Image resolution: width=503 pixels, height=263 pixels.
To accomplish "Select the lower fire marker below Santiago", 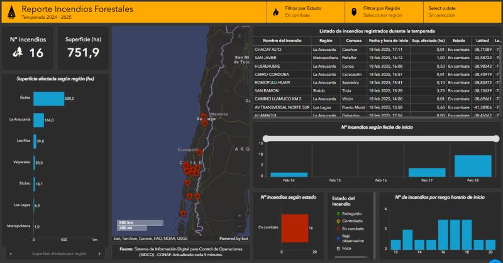I will click(205, 122).
